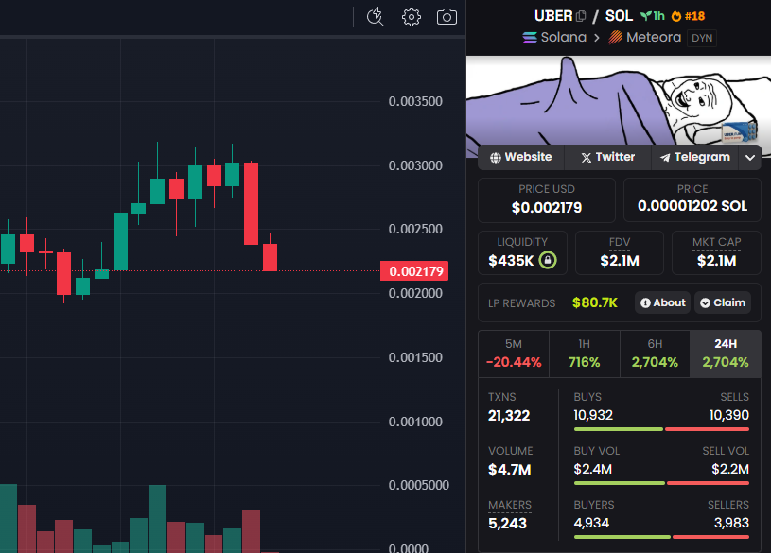Select the 5M timeframe tab
771x553 pixels.
[514, 354]
